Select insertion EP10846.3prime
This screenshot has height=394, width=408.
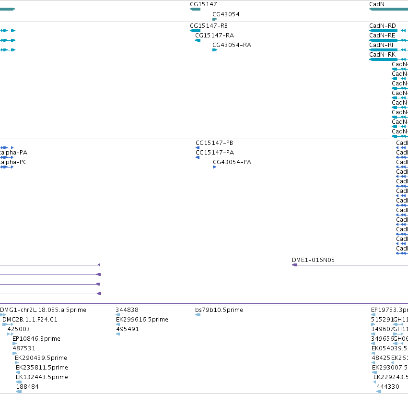[x=36, y=339]
